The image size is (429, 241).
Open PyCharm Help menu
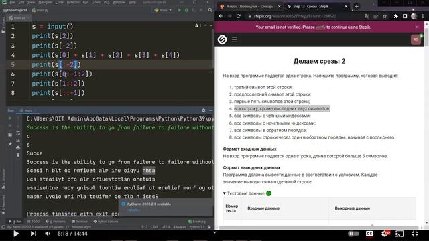point(132,2)
